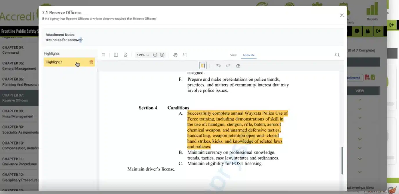Screen dimensions: 399x194
Task: Delete Highlight 1 with trash icon
Action: coord(91,62)
